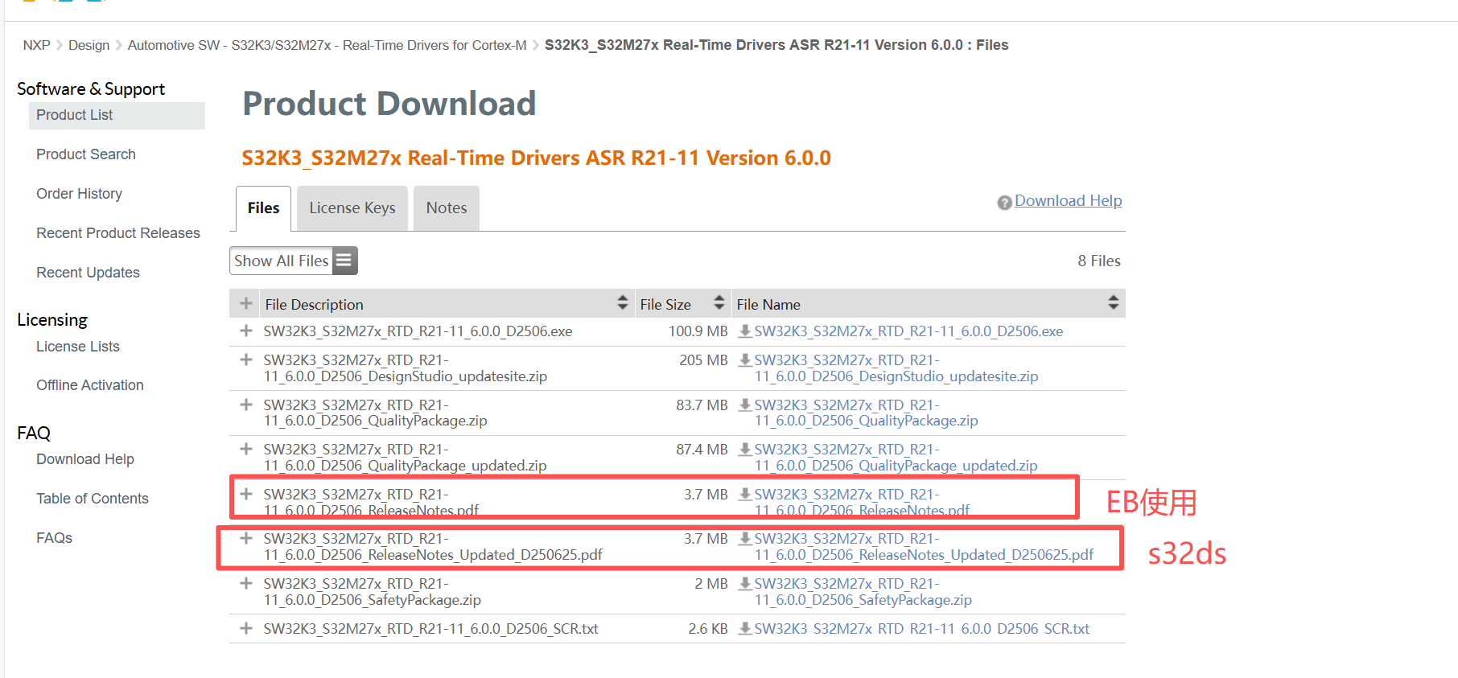This screenshot has width=1458, height=678.
Task: Click download icon for QualityPackage.zip
Action: pyautogui.click(x=745, y=405)
